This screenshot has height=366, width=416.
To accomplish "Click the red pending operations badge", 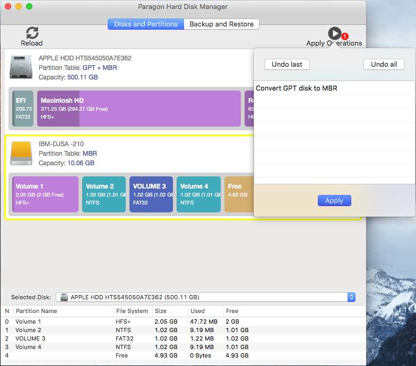I will (x=345, y=36).
